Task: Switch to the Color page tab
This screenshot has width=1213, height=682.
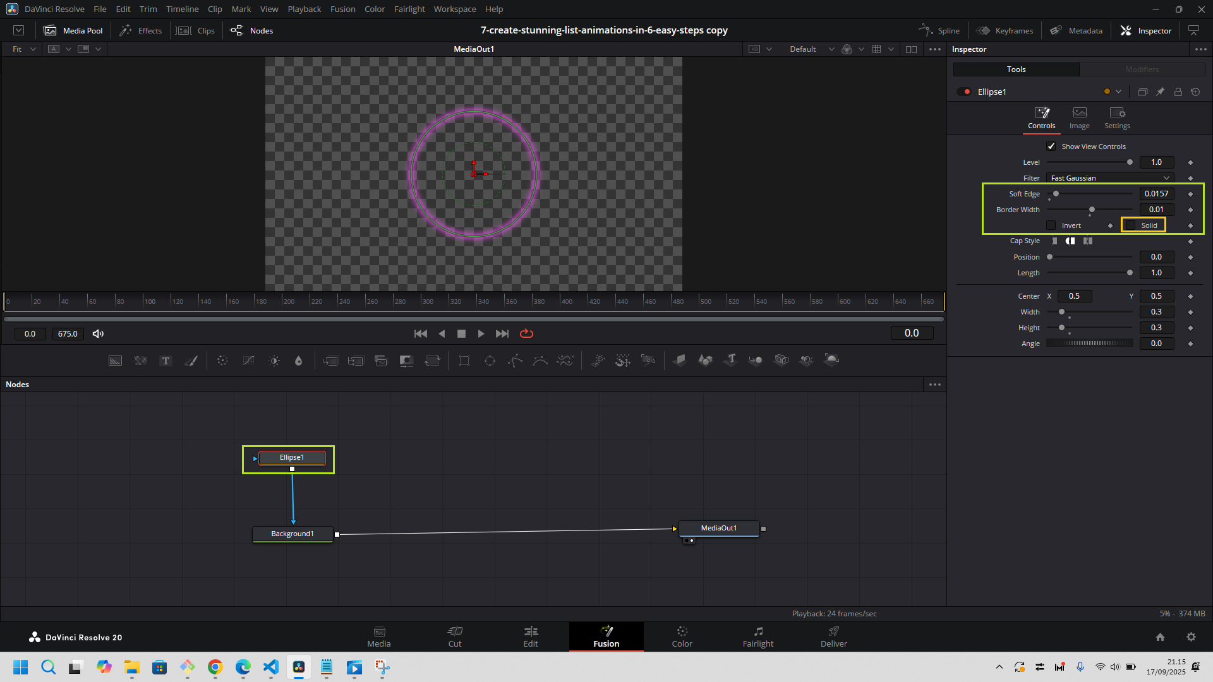Action: coord(682,637)
